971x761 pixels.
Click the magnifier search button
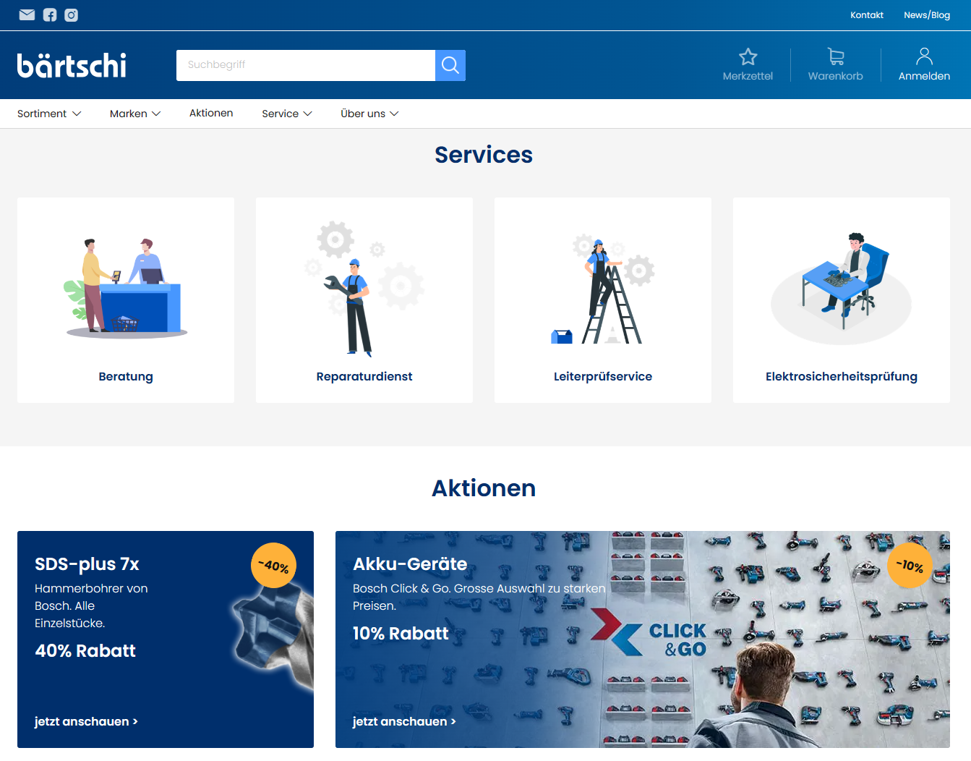[x=450, y=65]
